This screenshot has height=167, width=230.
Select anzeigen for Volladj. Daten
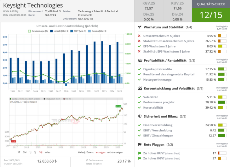pos(101,152)
